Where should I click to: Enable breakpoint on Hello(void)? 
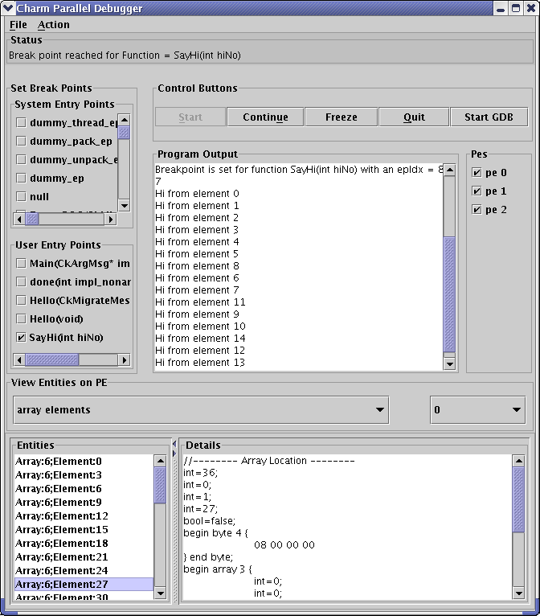click(21, 318)
